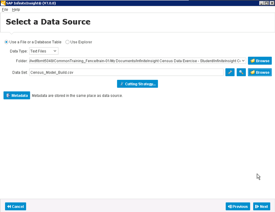The width and height of the screenshot is (275, 212).
Task: Open the Data Type dropdown
Action: point(44,51)
